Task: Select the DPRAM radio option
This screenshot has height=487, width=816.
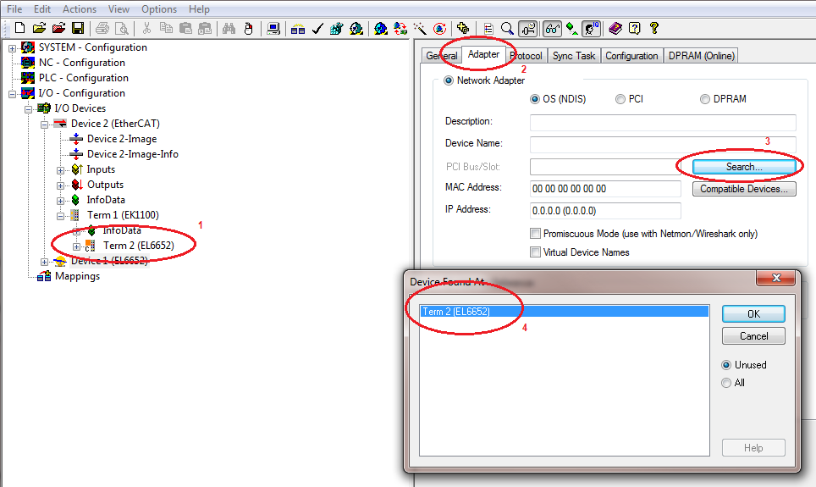Action: [704, 99]
